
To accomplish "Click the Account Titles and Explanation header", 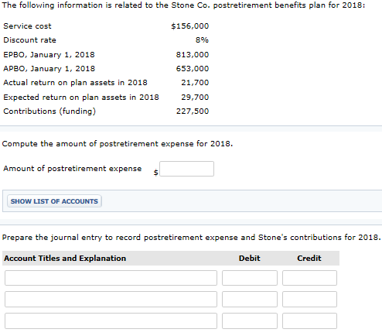I will (65, 259).
